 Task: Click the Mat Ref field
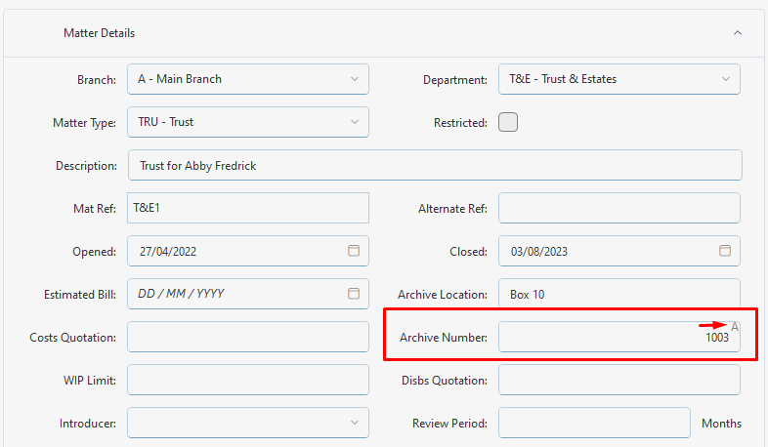pos(248,208)
